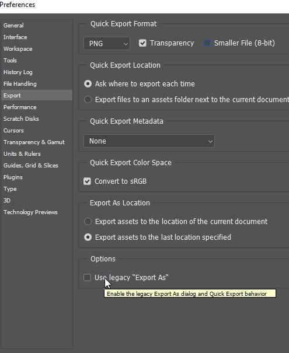The image size is (289, 353).
Task: Open the General preferences section
Action: (x=13, y=26)
